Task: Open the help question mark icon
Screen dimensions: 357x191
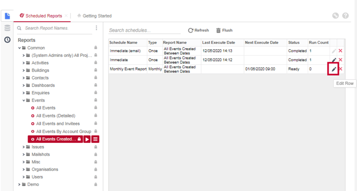Action: pos(346,16)
